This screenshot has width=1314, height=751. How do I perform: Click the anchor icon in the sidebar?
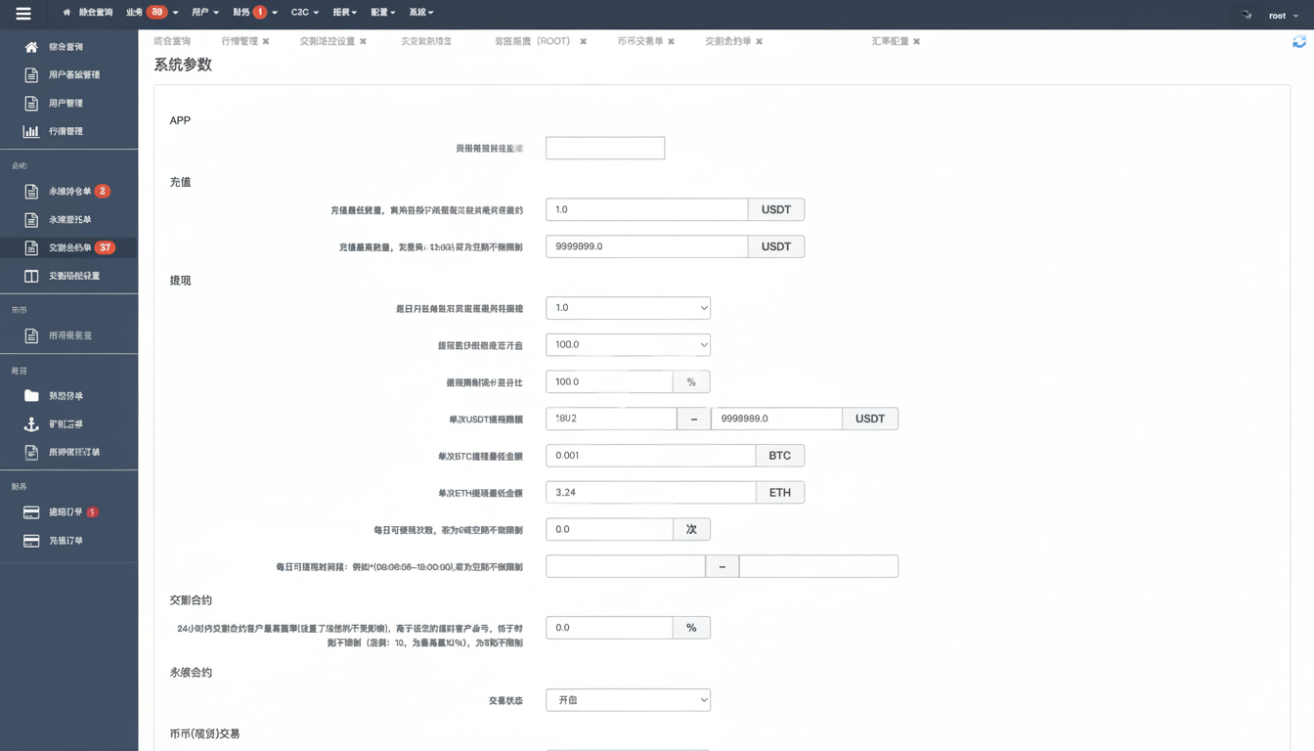(x=31, y=424)
